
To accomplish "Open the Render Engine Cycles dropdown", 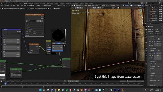I will point(158,29).
